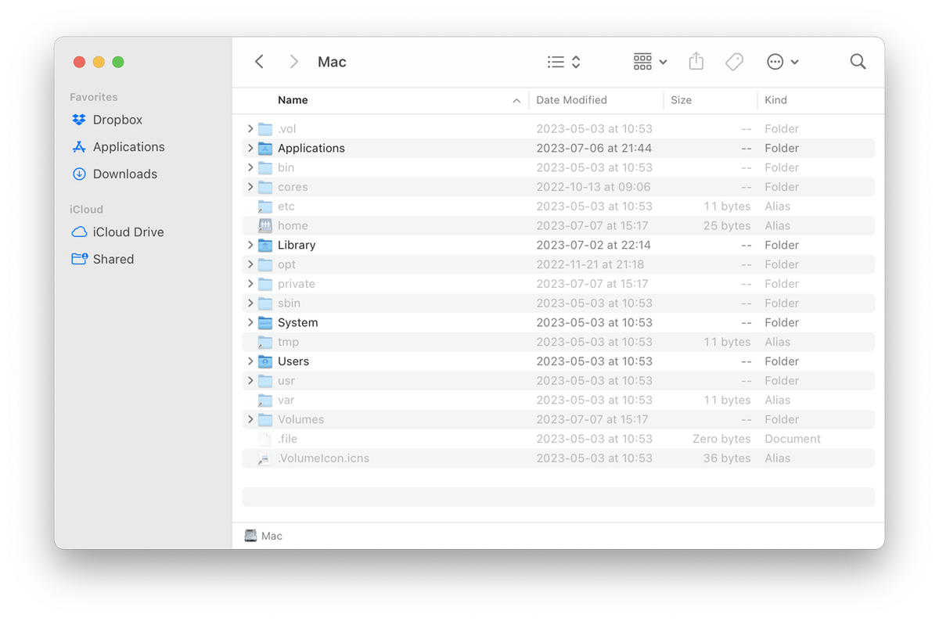This screenshot has height=621, width=939.
Task: Click the Library folder icon
Action: click(265, 245)
